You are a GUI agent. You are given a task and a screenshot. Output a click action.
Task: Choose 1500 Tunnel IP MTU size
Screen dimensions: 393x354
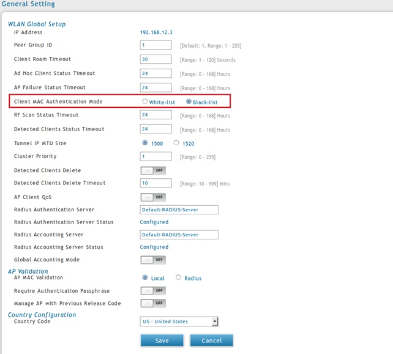pyautogui.click(x=145, y=143)
